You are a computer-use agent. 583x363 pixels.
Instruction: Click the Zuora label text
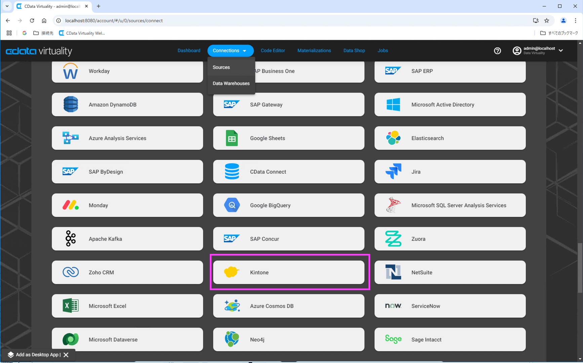click(x=418, y=239)
